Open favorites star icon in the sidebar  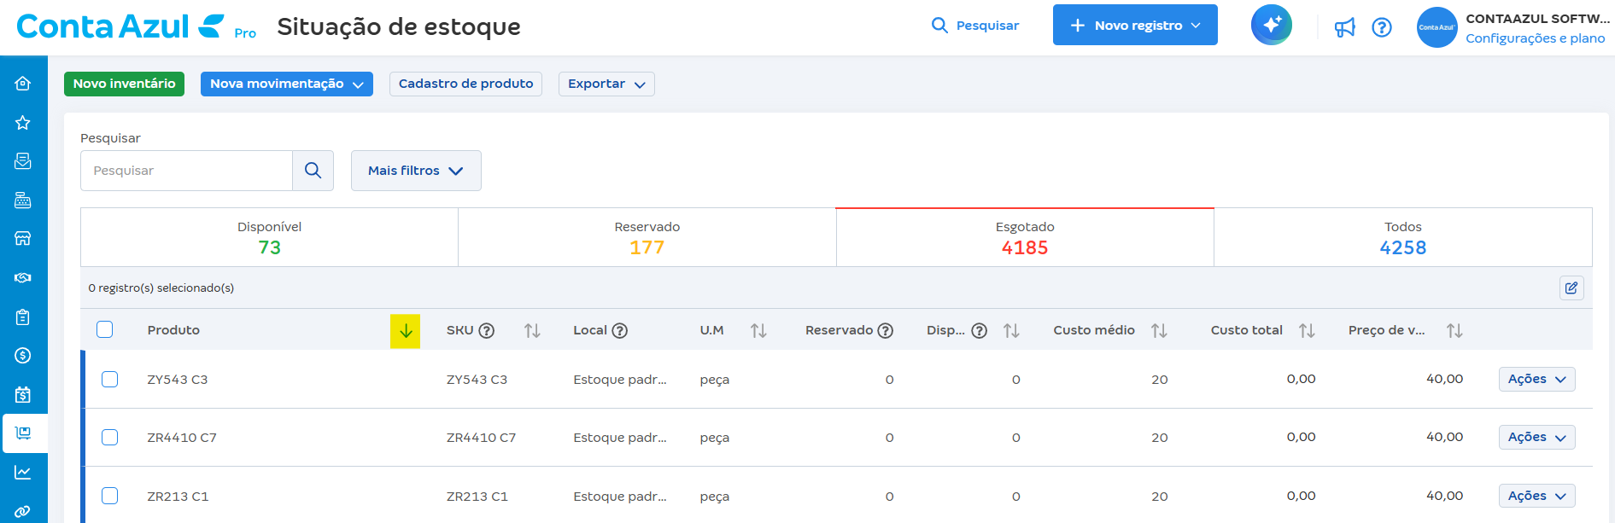(x=23, y=122)
